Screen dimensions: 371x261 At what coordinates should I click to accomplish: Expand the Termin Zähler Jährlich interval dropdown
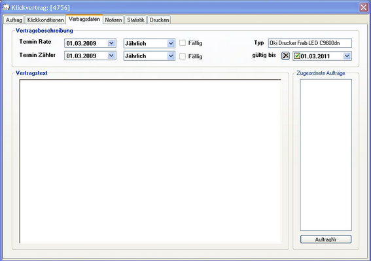click(x=171, y=56)
